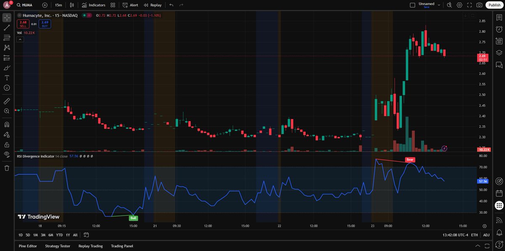Screen dimensions: 505x251
Task: Open the alerts clock panel in sidebar
Action: pos(499,29)
